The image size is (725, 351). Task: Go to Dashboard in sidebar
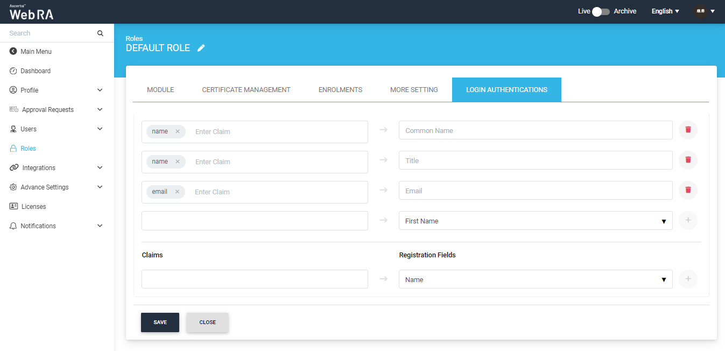(36, 71)
